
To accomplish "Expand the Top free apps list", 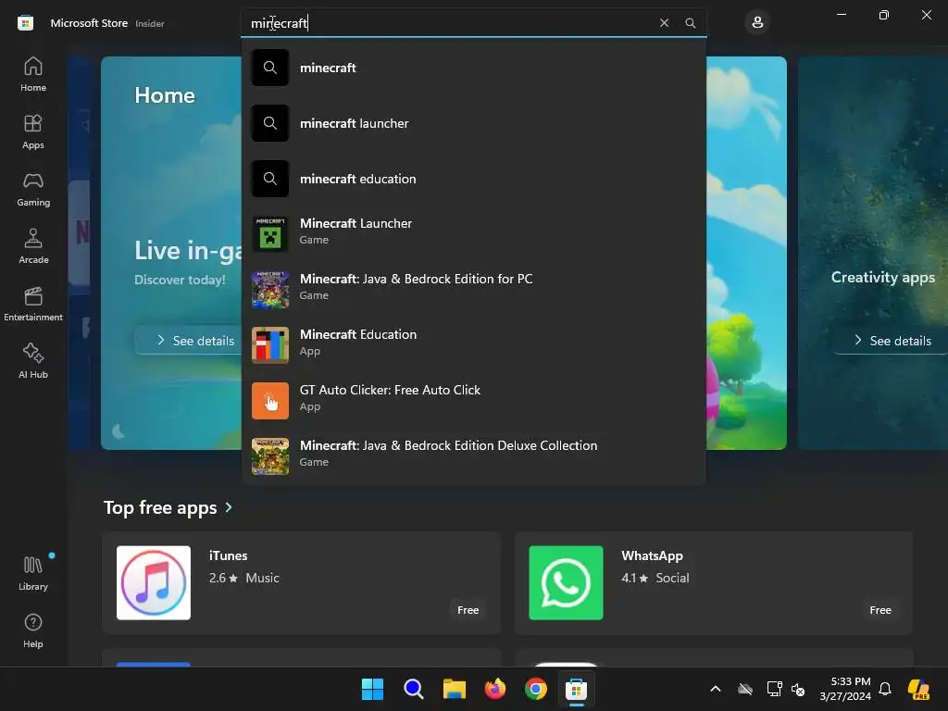I will 168,507.
